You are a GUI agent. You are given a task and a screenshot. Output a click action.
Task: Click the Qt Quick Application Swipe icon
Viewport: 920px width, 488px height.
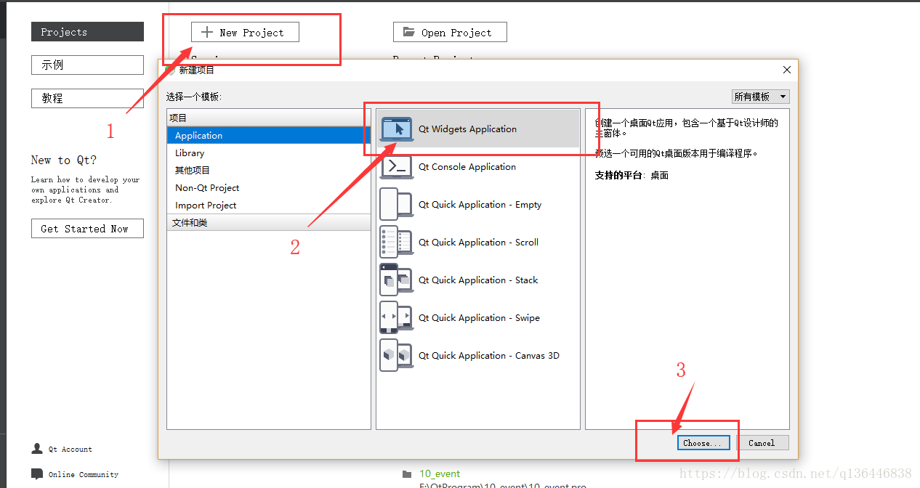[397, 318]
